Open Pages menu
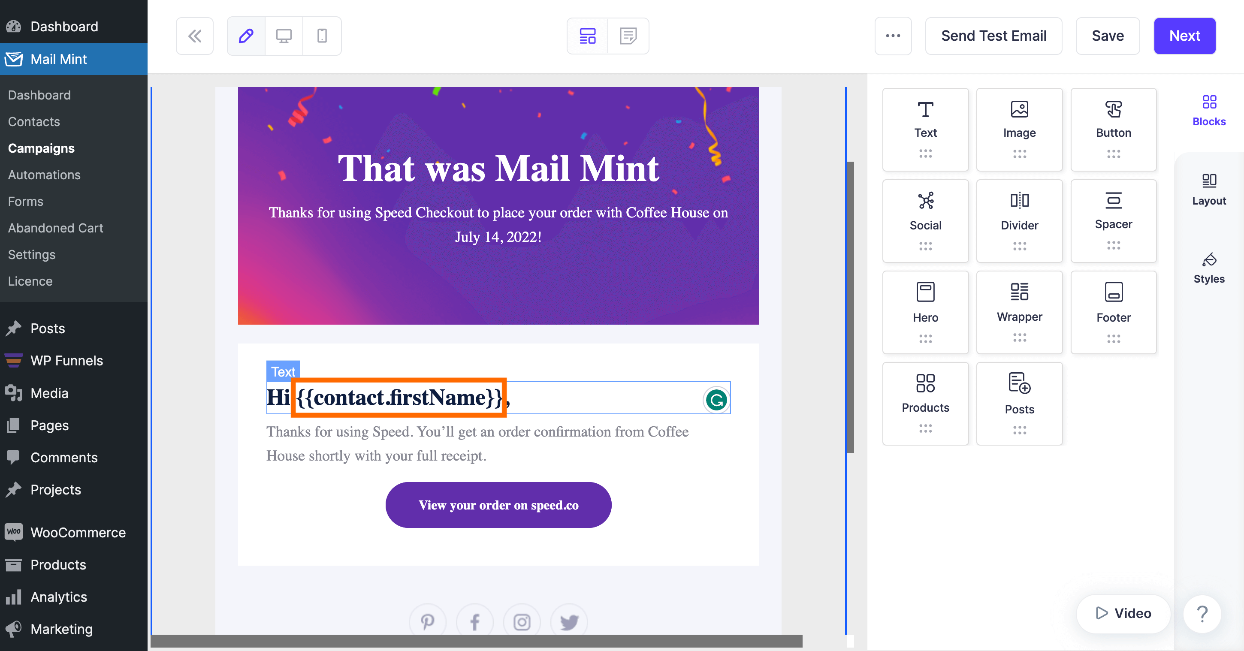The height and width of the screenshot is (651, 1244). (73, 425)
